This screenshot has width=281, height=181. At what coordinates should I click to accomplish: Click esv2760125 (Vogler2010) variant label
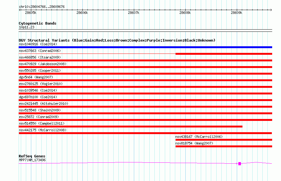41,84
